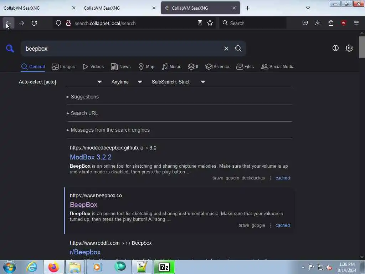List all tabs with chevron button
365x274 pixels.
(308, 8)
